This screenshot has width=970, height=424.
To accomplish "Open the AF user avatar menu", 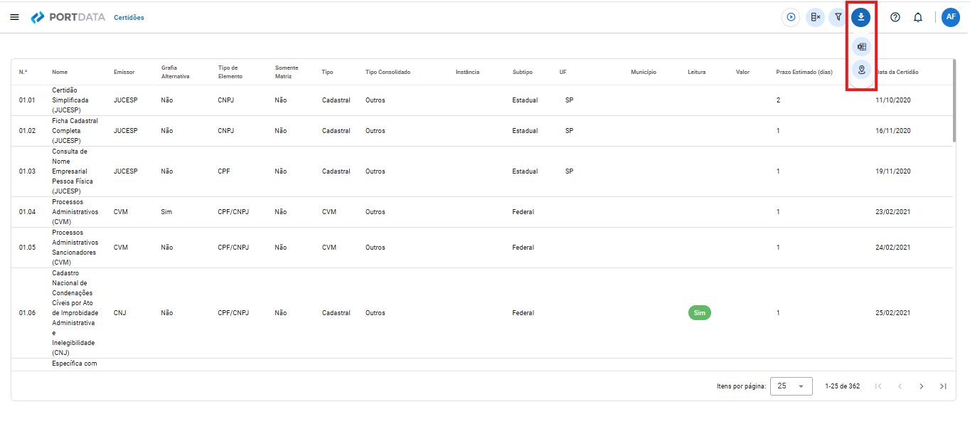I will pos(951,17).
